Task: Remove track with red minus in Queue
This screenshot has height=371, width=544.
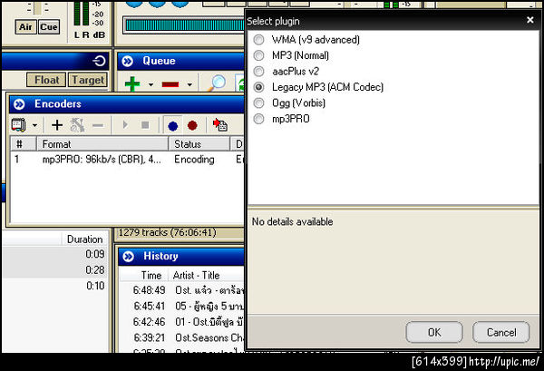Action: (x=170, y=84)
